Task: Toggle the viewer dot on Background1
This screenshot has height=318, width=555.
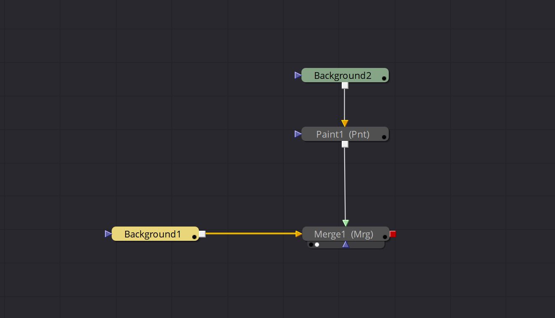Action: click(194, 237)
